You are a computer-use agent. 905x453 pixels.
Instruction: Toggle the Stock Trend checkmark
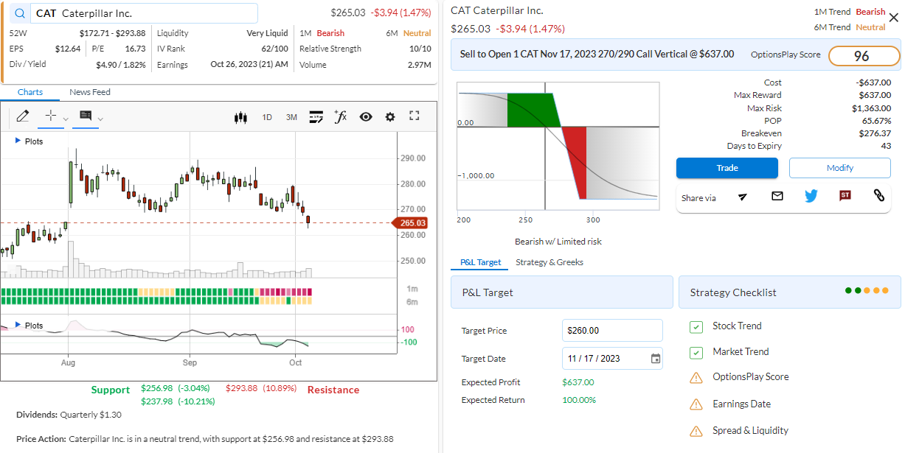click(x=696, y=326)
